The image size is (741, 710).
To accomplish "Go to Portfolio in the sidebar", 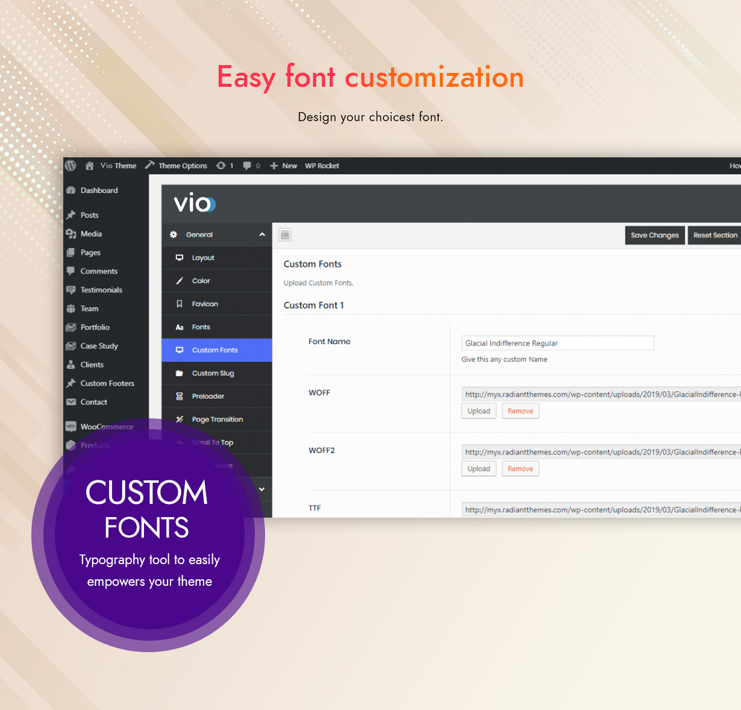I will (95, 327).
